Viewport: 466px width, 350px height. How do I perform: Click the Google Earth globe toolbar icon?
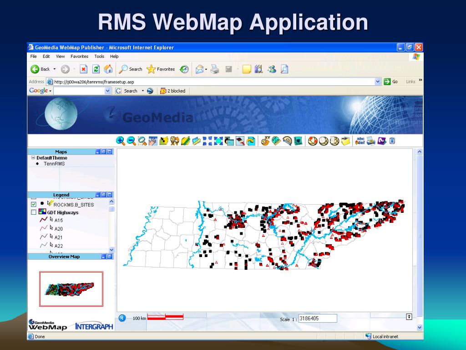click(150, 91)
